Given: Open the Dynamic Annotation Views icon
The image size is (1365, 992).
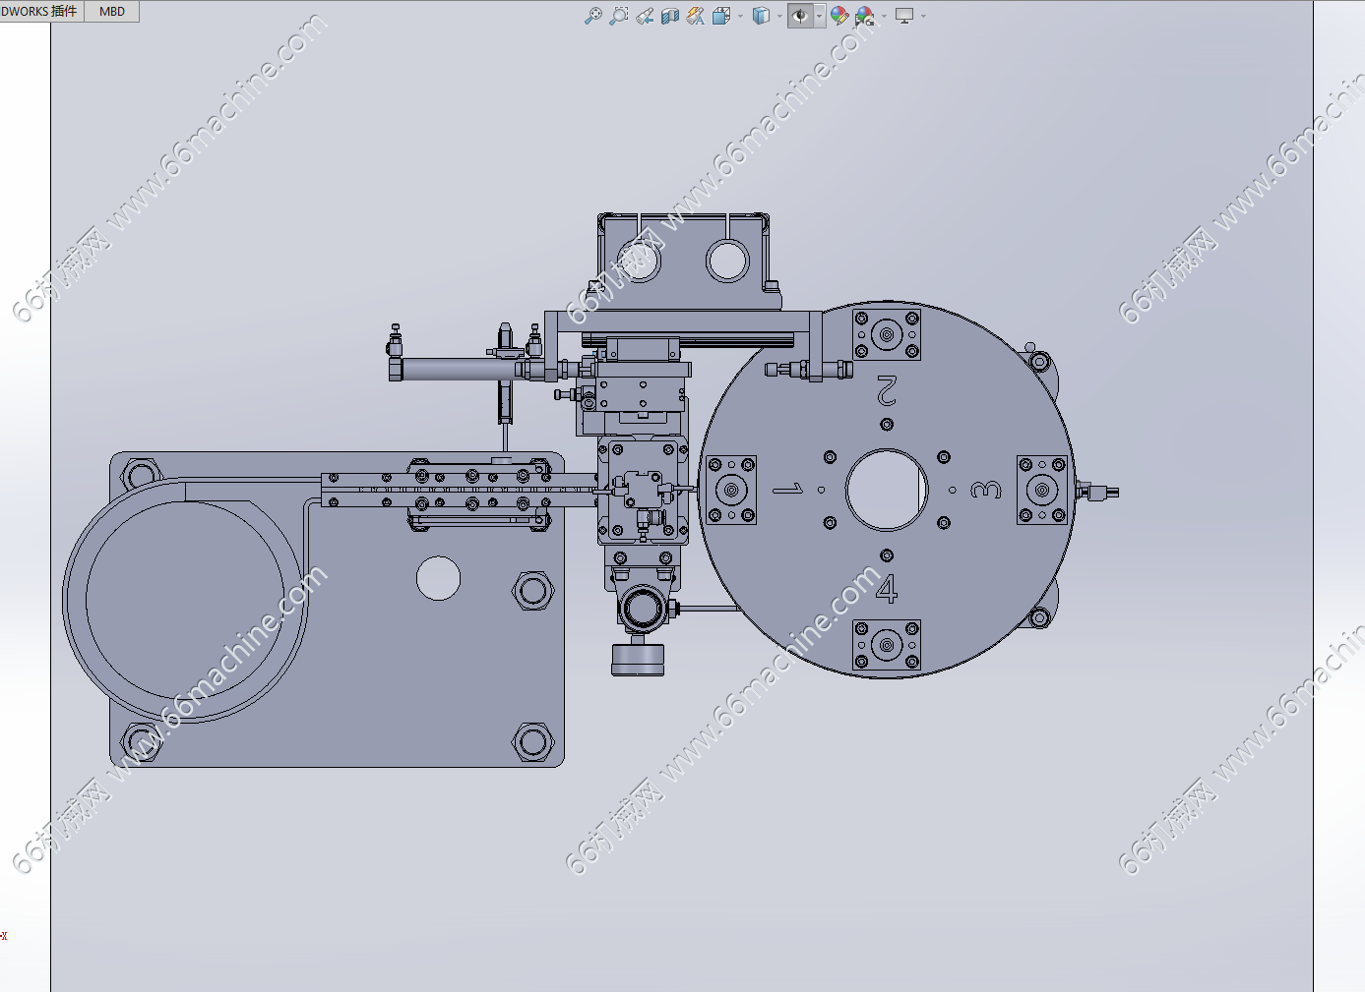Looking at the screenshot, I should (x=696, y=16).
